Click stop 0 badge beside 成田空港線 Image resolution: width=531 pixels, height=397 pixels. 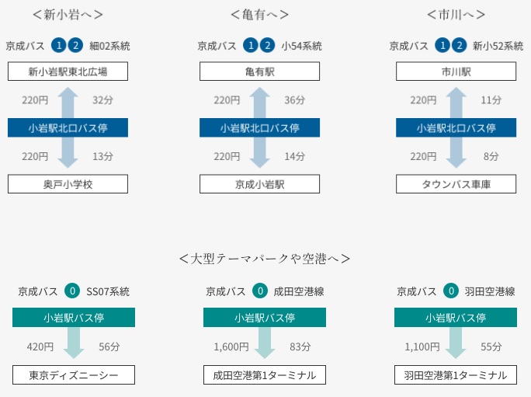point(260,291)
